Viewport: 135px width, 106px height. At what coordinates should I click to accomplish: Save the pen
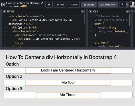coord(60,5)
